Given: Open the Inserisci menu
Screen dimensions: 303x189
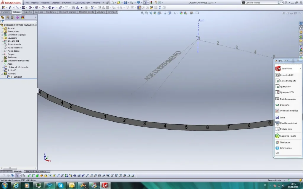Looking at the screenshot, I should click(x=56, y=3).
